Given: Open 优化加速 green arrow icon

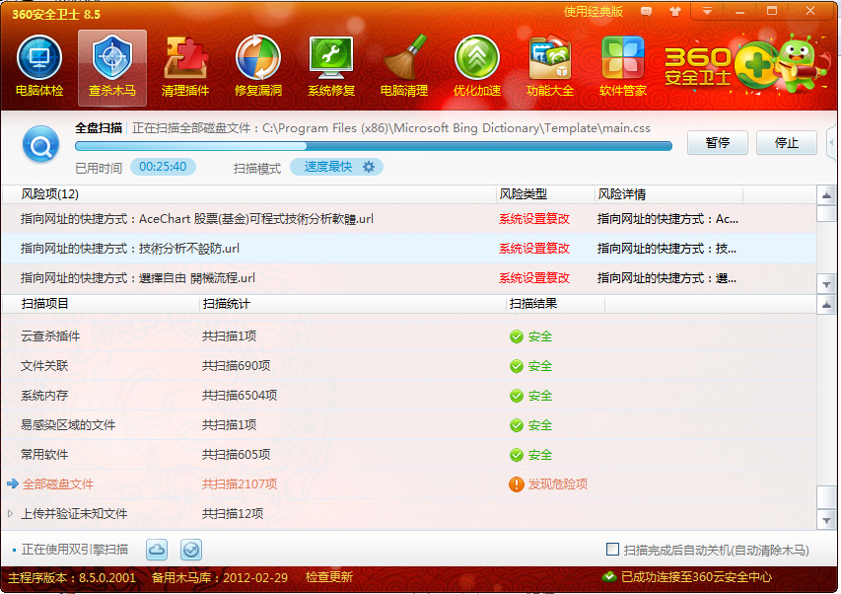Looking at the screenshot, I should [477, 66].
